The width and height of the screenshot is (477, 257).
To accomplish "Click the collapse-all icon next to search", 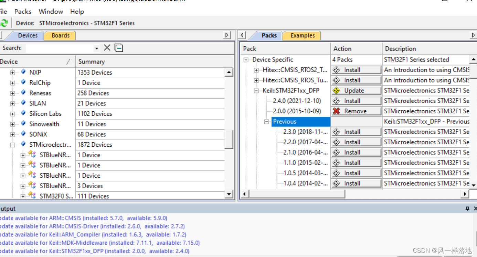I will tap(119, 48).
